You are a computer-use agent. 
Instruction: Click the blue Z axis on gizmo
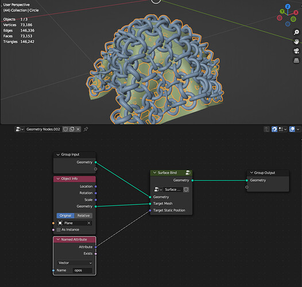point(288,6)
